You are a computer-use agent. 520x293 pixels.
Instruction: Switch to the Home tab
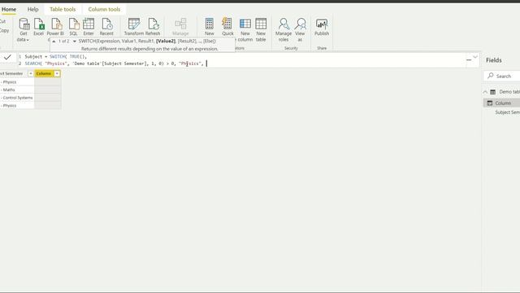(x=9, y=9)
